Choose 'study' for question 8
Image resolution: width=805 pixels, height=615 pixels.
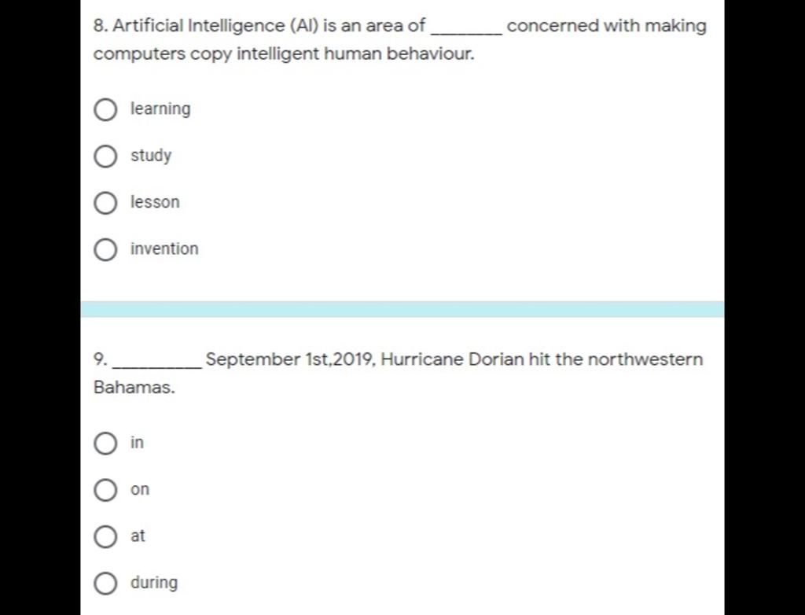click(105, 157)
